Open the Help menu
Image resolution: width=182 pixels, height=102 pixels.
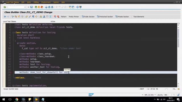[63, 2]
